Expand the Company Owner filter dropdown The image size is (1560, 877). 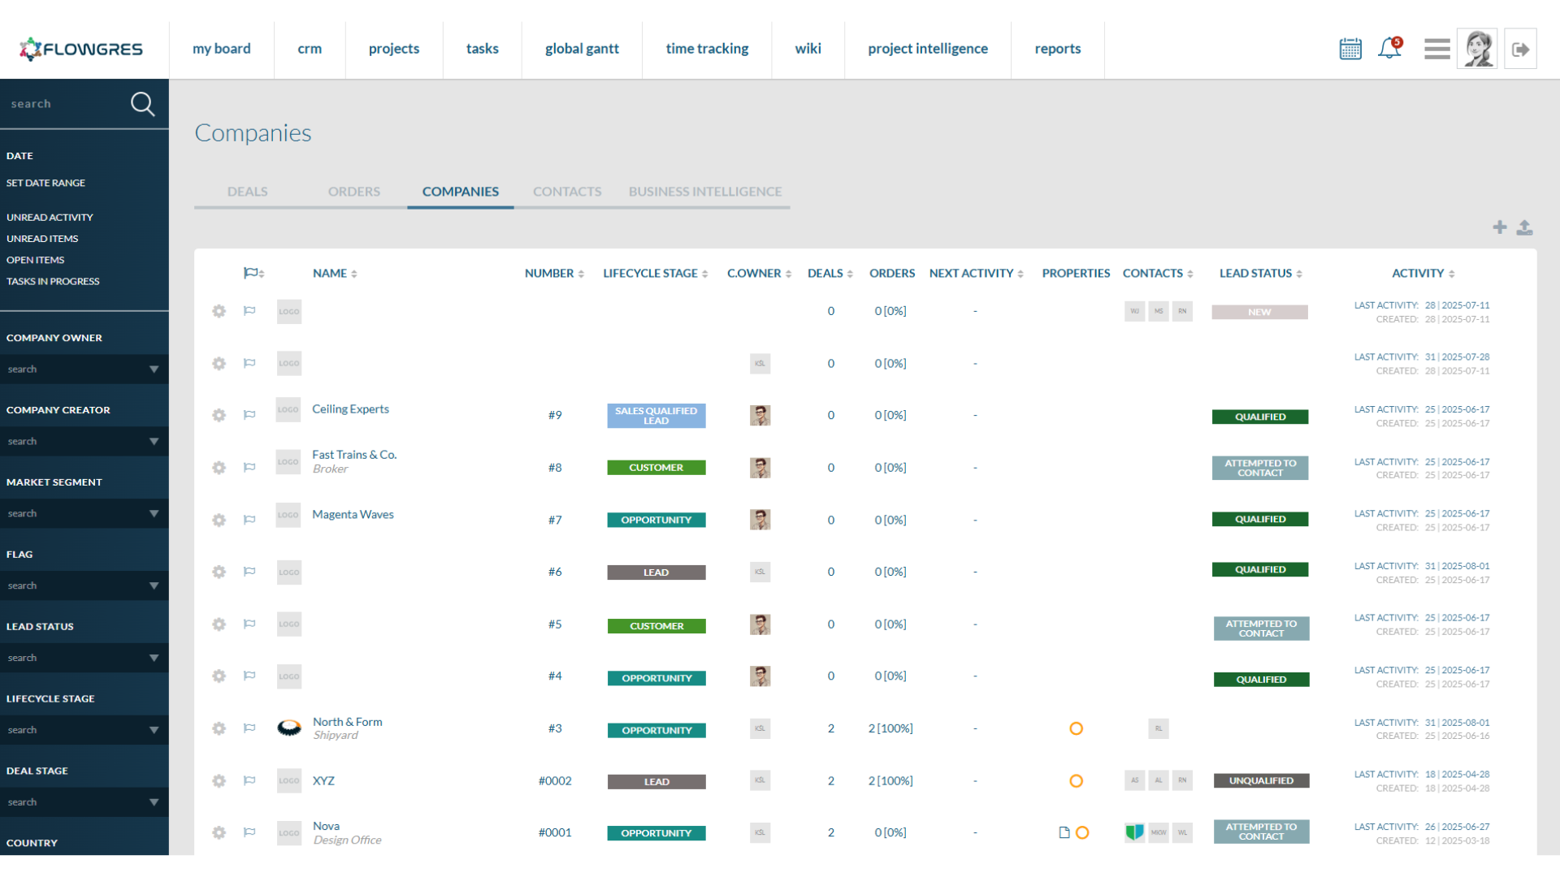[x=84, y=369]
